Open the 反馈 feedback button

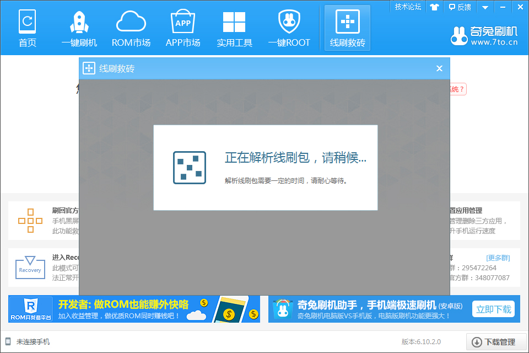(460, 7)
